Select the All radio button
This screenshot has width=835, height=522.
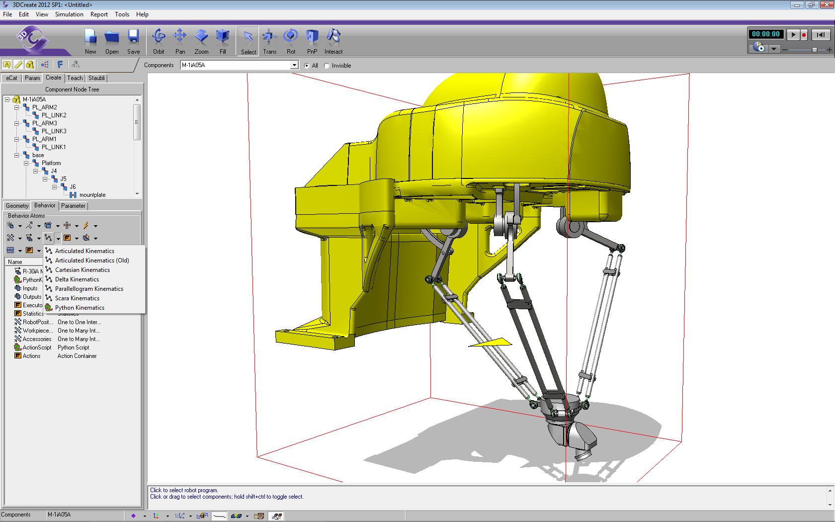[307, 66]
